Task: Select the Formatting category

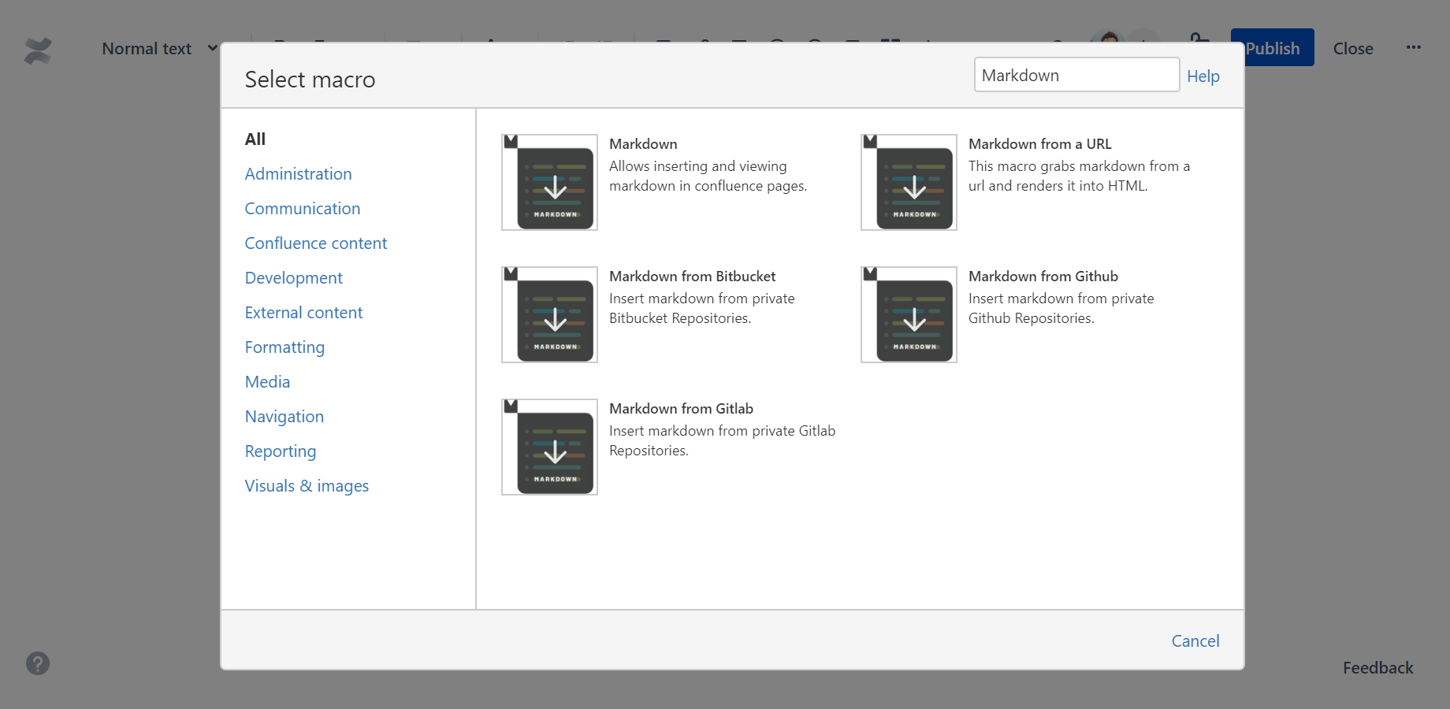Action: tap(284, 347)
